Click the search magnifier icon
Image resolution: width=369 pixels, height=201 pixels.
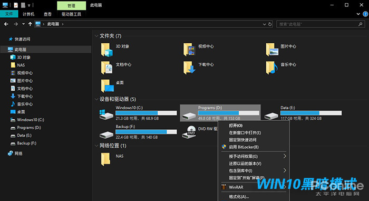point(360,24)
